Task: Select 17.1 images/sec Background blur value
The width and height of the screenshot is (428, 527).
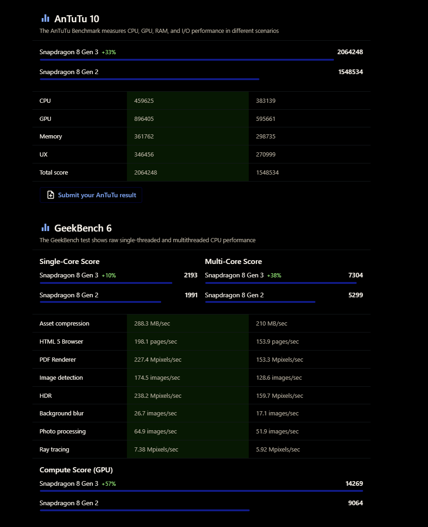Action: pos(277,413)
